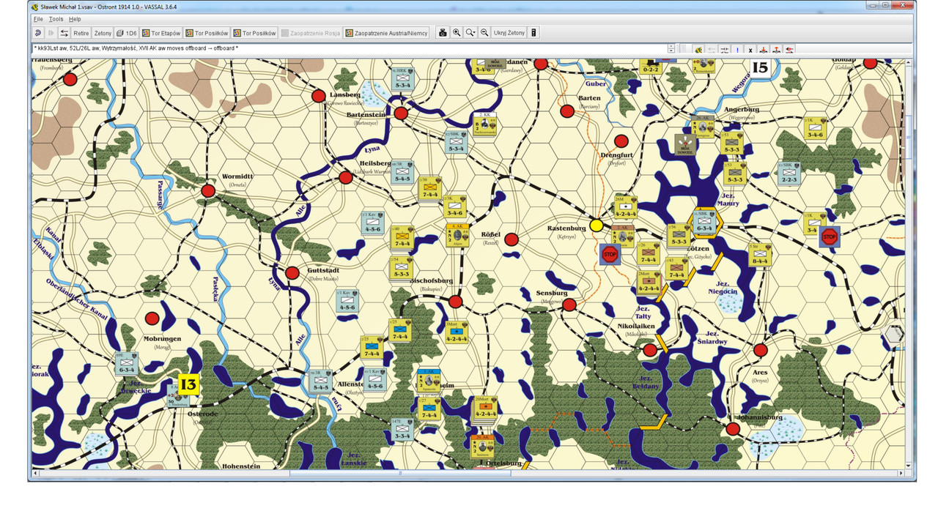938x522 pixels.
Task: Click the opposing arrows icon in the secondary toolbar
Action: tap(724, 50)
